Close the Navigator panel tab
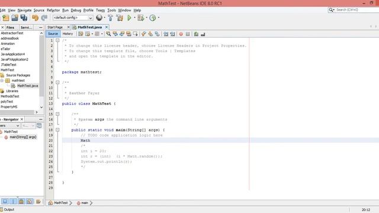The height and width of the screenshot is (213, 379). coord(22,120)
